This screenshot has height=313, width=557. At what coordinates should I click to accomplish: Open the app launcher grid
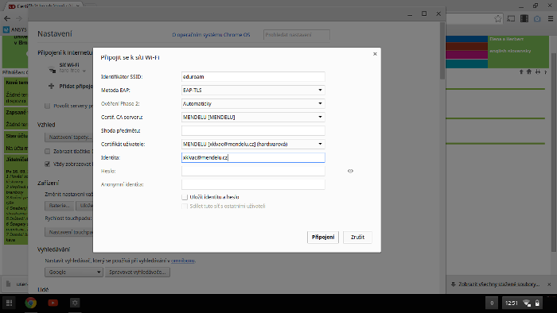(x=10, y=303)
